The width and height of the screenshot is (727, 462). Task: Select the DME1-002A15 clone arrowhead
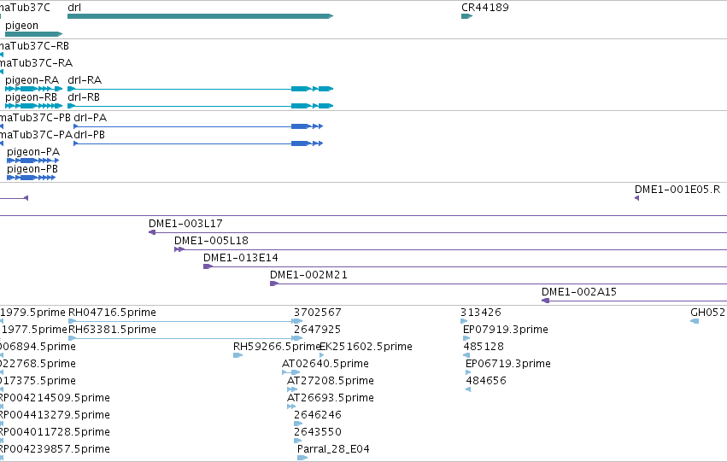tap(545, 301)
